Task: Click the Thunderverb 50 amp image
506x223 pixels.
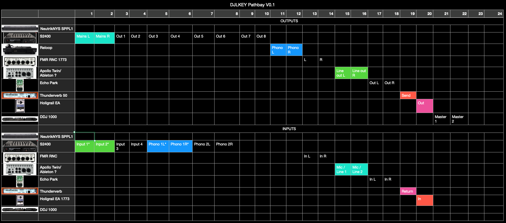Action: (x=20, y=95)
